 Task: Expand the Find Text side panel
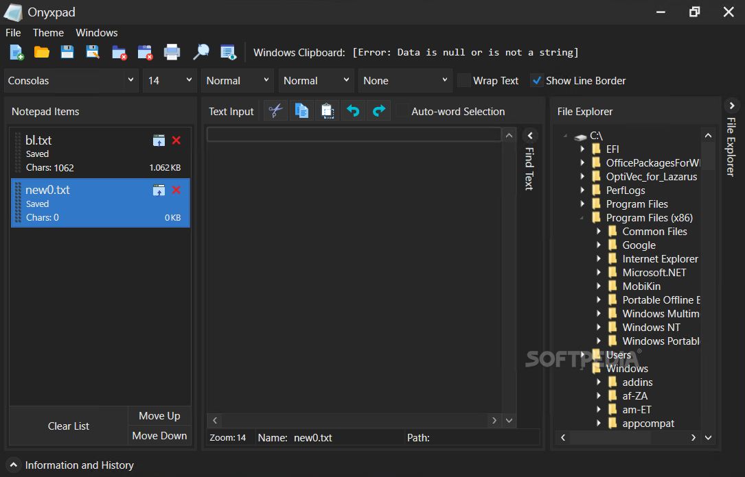[530, 136]
